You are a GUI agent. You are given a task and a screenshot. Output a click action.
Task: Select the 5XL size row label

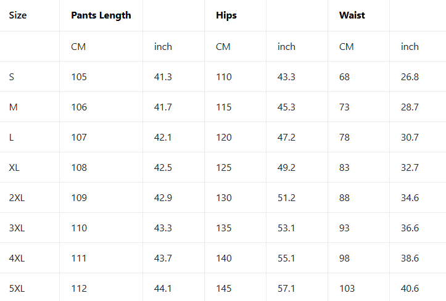coord(17,289)
